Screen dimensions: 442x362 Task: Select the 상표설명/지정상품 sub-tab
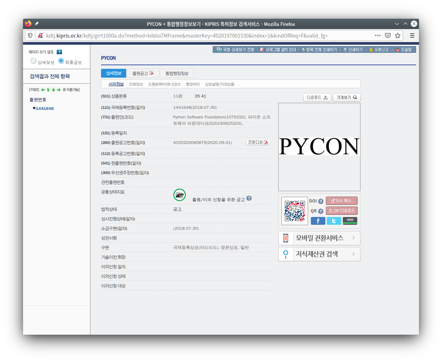pos(219,84)
